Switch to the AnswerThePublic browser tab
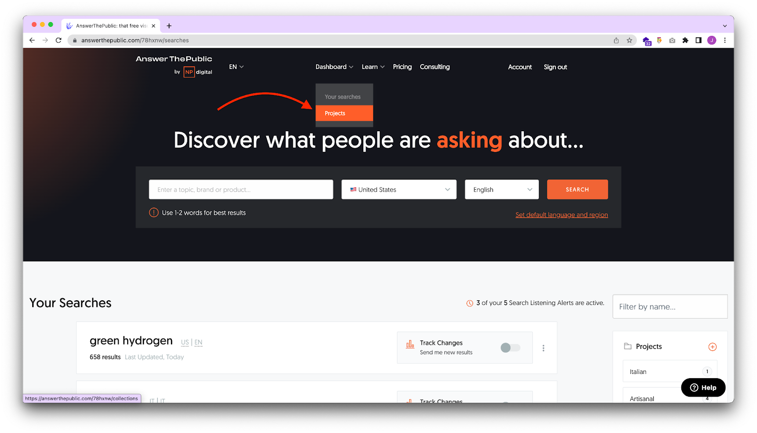This screenshot has width=757, height=433. coord(111,26)
